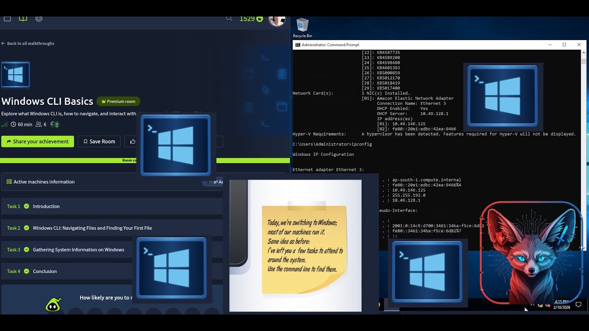Click the Command Prompt title bar icon
The image size is (589, 331).
[298, 45]
